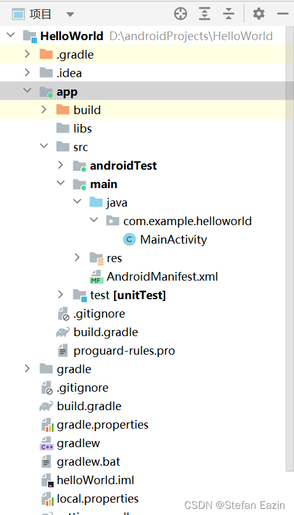Open the 项目 view dropdown arrow
The width and height of the screenshot is (294, 515).
point(70,14)
